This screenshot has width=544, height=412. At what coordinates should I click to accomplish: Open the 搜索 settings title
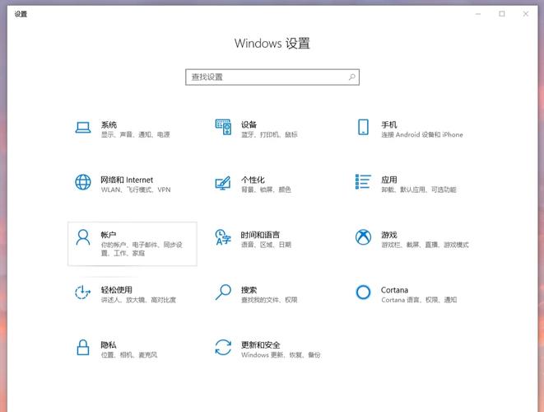click(249, 290)
